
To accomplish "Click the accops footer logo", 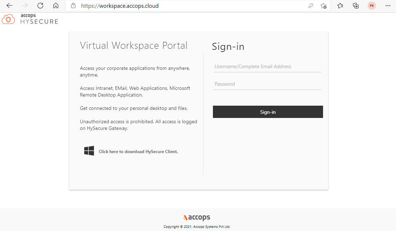I will [x=197, y=217].
